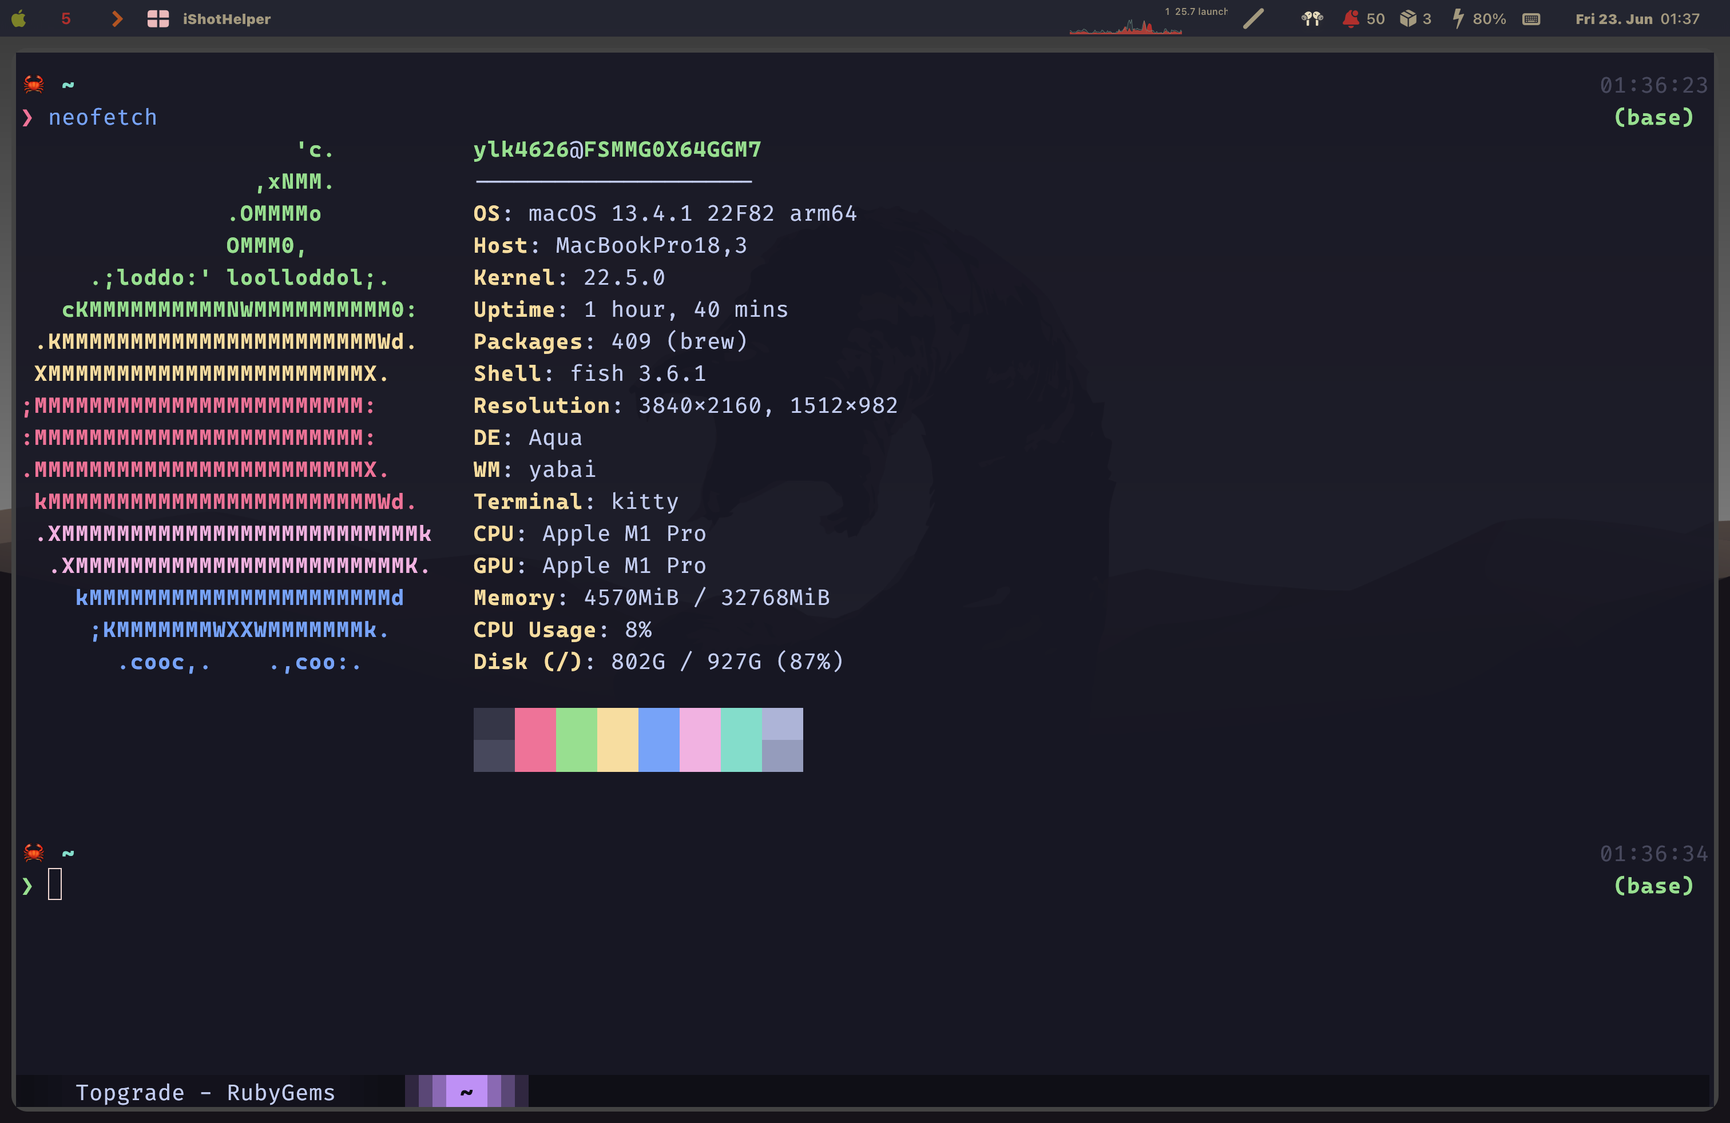Click the battery 80% label

click(x=1489, y=19)
